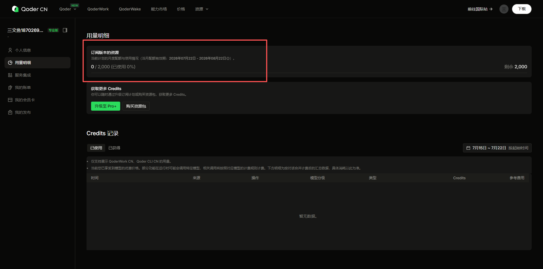Viewport: 543px width, 269px height.
Task: Select the 已使用 tab
Action: tap(96, 148)
